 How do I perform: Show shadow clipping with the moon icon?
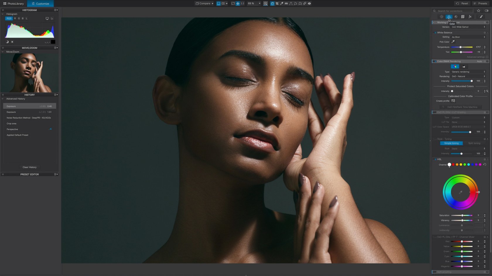[7, 42]
